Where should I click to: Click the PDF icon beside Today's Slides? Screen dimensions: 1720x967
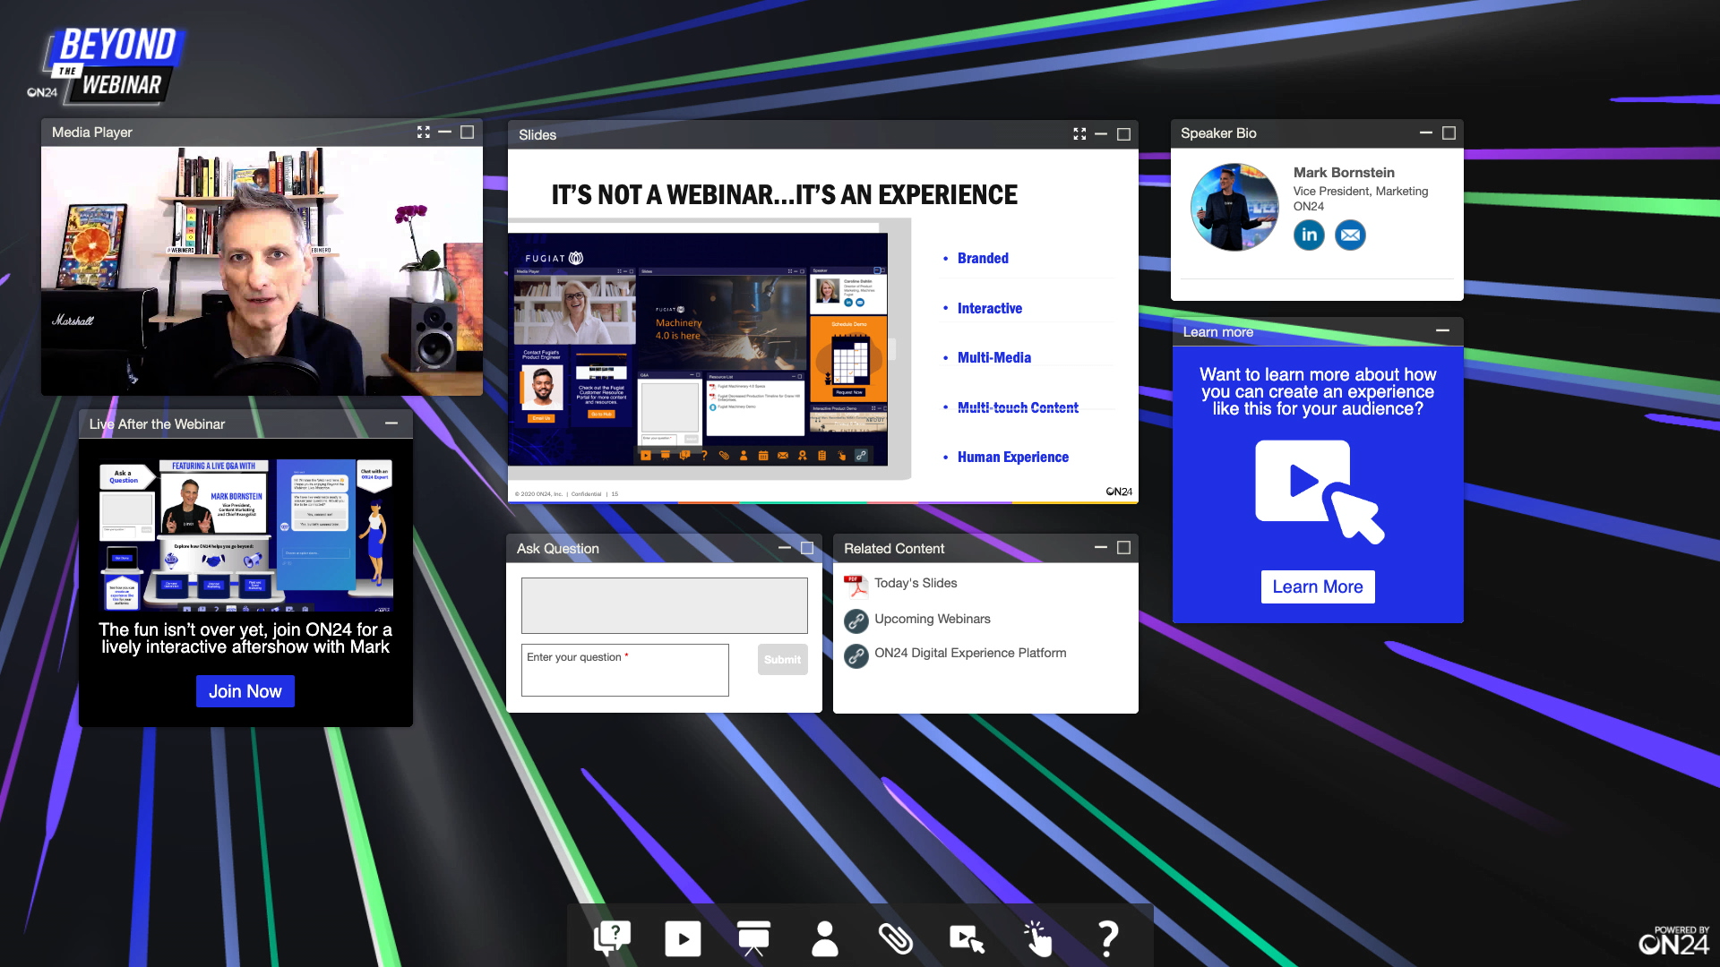click(x=856, y=585)
